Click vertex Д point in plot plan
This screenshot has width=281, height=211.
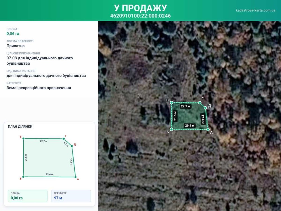pyautogui.click(x=72, y=146)
